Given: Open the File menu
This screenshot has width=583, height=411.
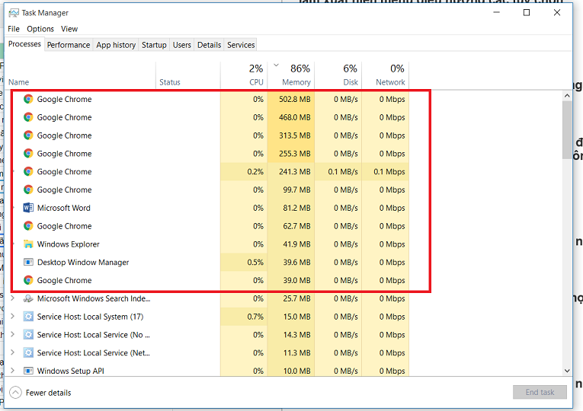Looking at the screenshot, I should pyautogui.click(x=14, y=29).
